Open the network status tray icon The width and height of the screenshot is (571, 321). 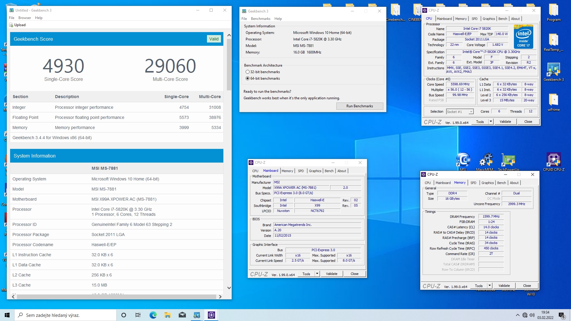click(x=525, y=315)
